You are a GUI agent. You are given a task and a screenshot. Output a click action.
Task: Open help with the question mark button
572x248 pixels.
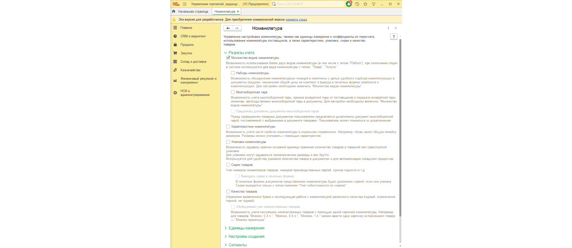tap(394, 37)
